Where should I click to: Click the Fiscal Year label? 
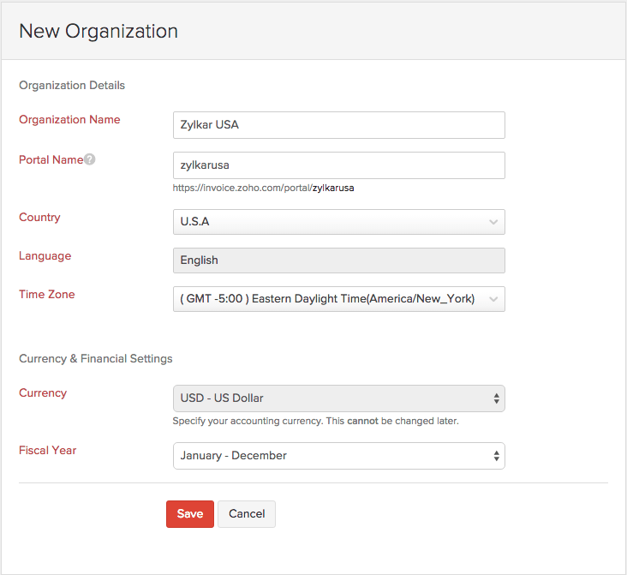[48, 450]
